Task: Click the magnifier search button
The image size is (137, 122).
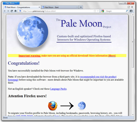Action: (127, 11)
